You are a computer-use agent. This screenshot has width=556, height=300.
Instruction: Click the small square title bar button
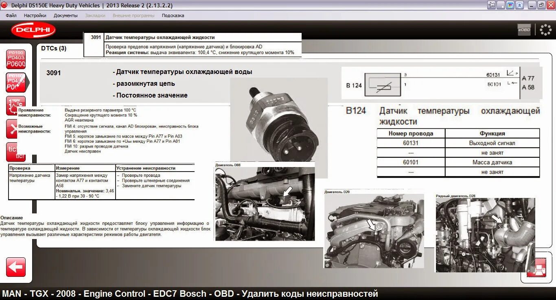(501, 5)
